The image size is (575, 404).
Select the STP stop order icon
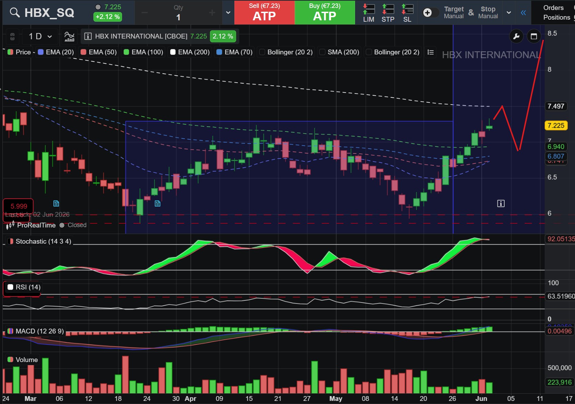pos(388,13)
